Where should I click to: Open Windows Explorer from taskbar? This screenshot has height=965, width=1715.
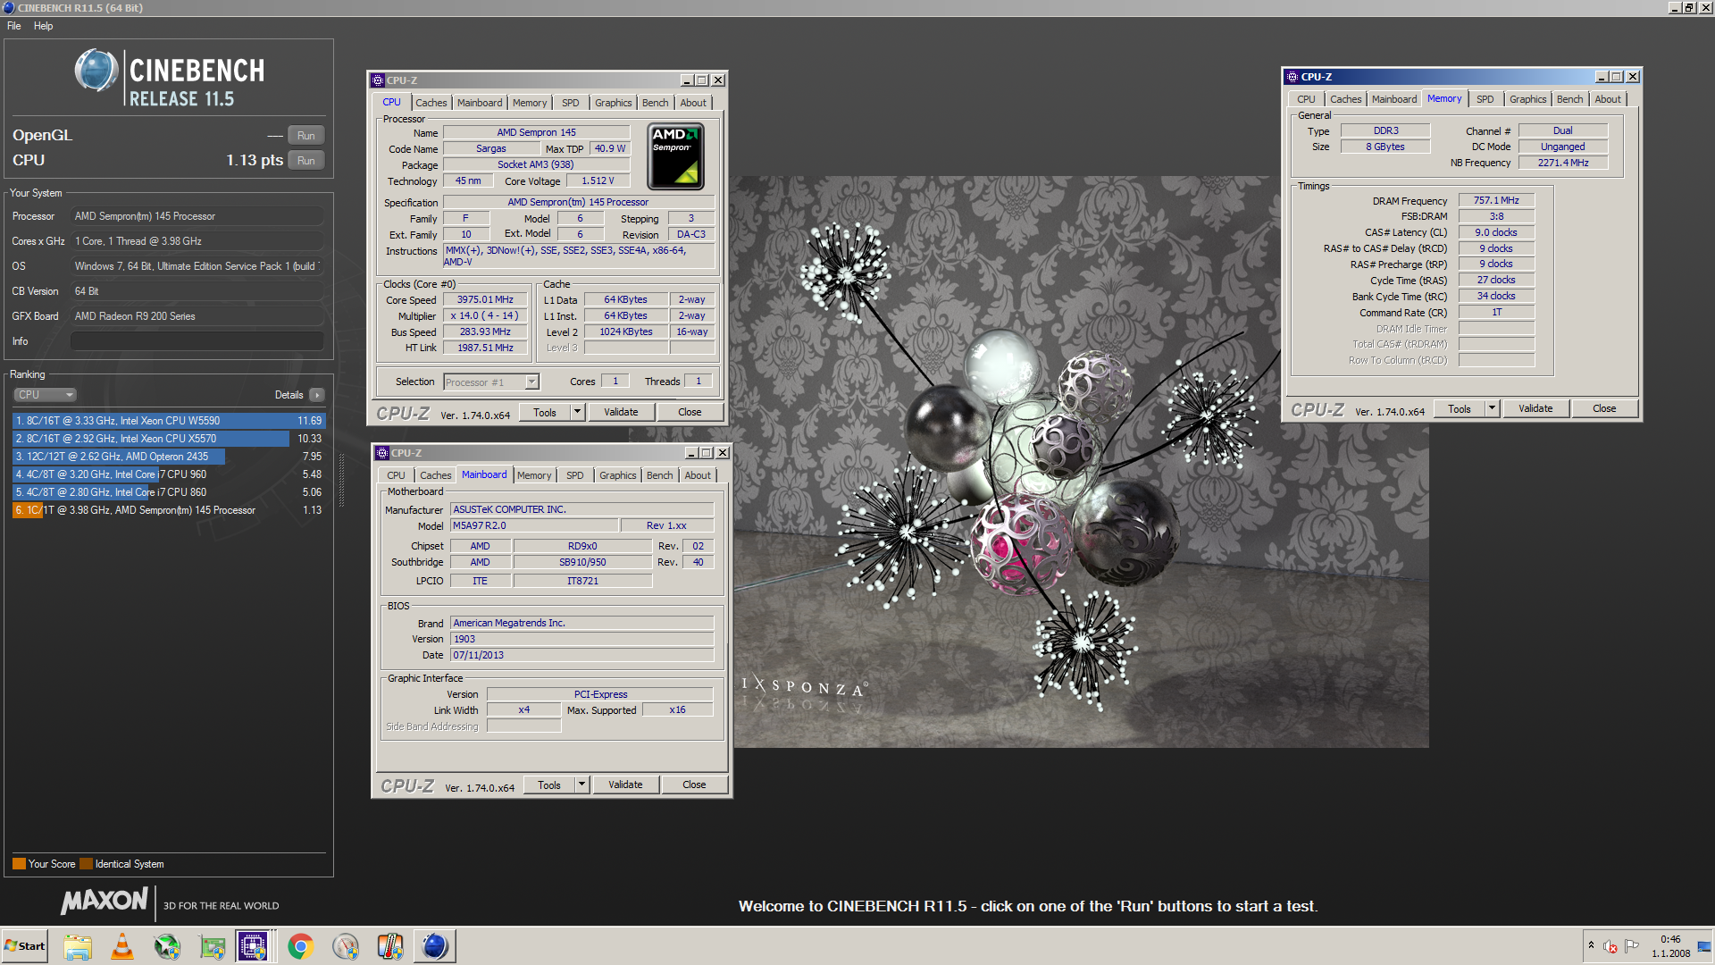(x=78, y=946)
